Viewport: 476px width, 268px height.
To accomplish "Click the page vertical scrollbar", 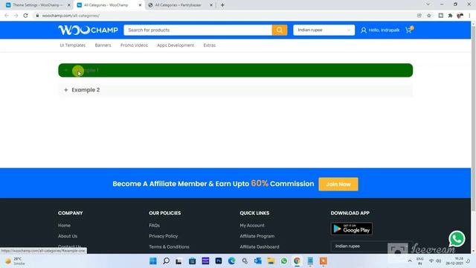I will pos(473,118).
